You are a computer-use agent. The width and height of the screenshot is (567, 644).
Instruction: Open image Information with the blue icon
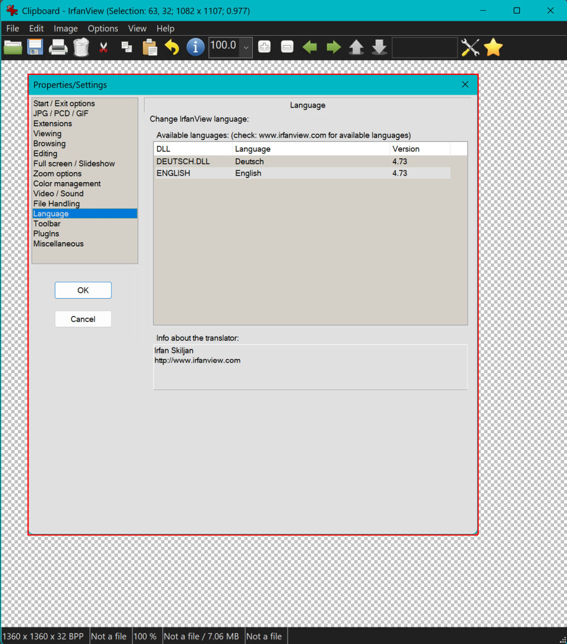point(195,47)
